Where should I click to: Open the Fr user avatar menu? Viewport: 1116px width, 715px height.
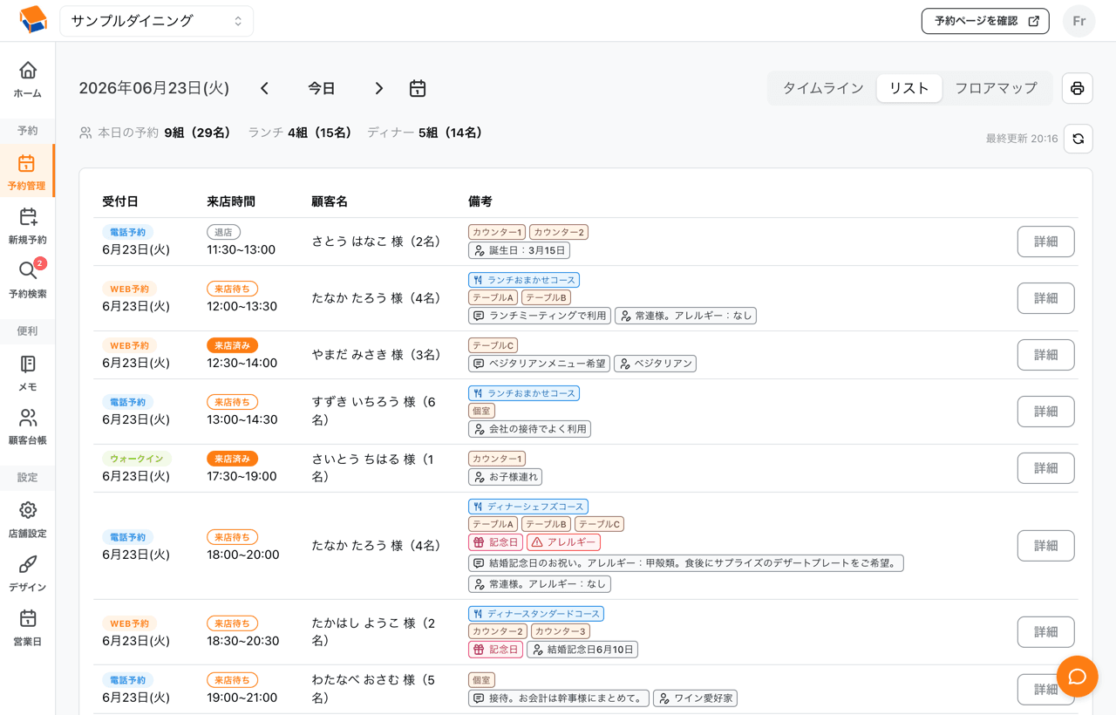pyautogui.click(x=1079, y=21)
